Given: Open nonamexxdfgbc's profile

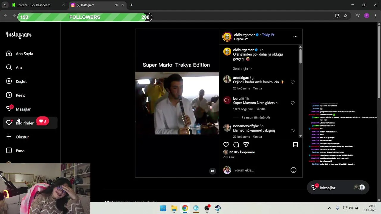Looking at the screenshot, I should tap(246, 126).
